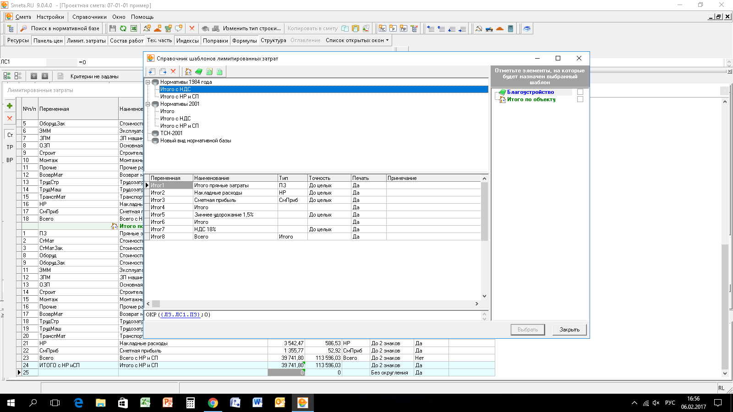Select Итого с НР и СП under Нормативы 1984
This screenshot has width=733, height=412.
(179, 97)
